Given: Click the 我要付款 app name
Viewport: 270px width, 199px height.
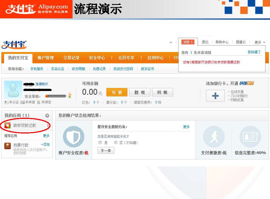Looking at the screenshot, I should coord(21,145).
